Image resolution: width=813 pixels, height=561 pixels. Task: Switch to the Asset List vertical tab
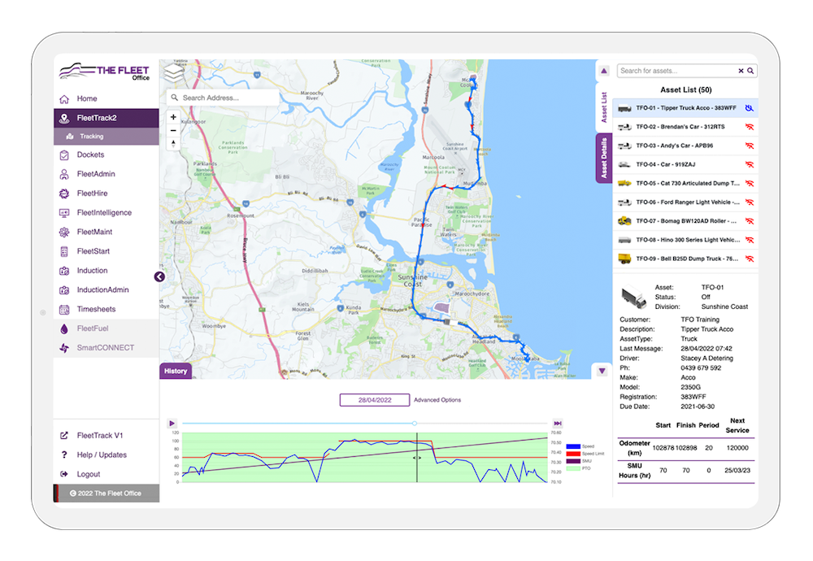[603, 108]
